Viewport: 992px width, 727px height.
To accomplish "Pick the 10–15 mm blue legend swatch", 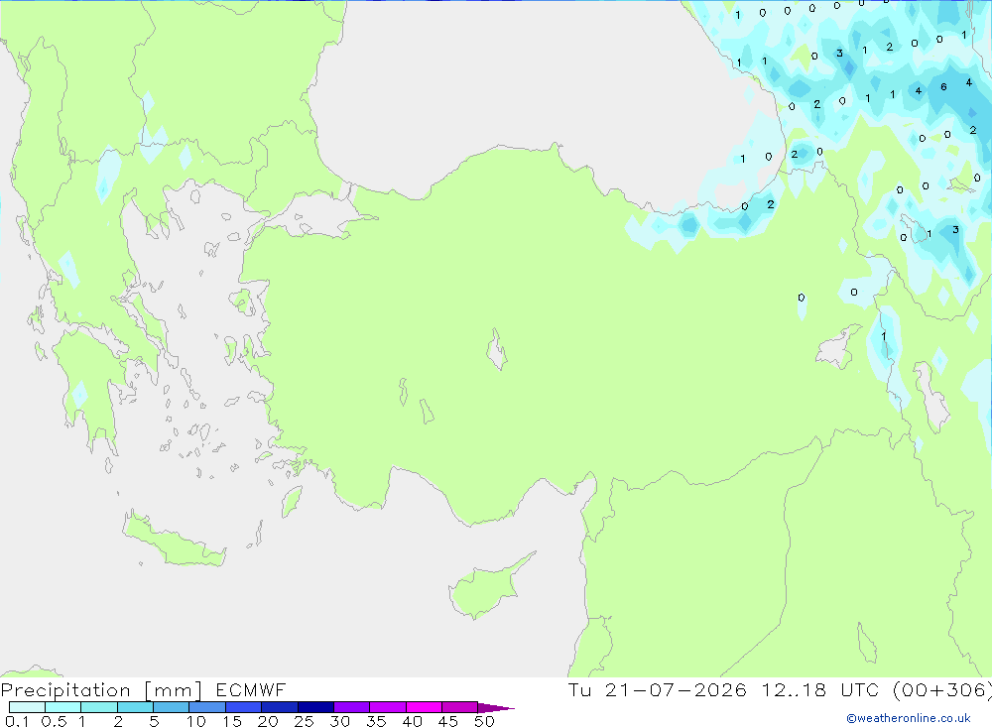I will pyautogui.click(x=207, y=707).
